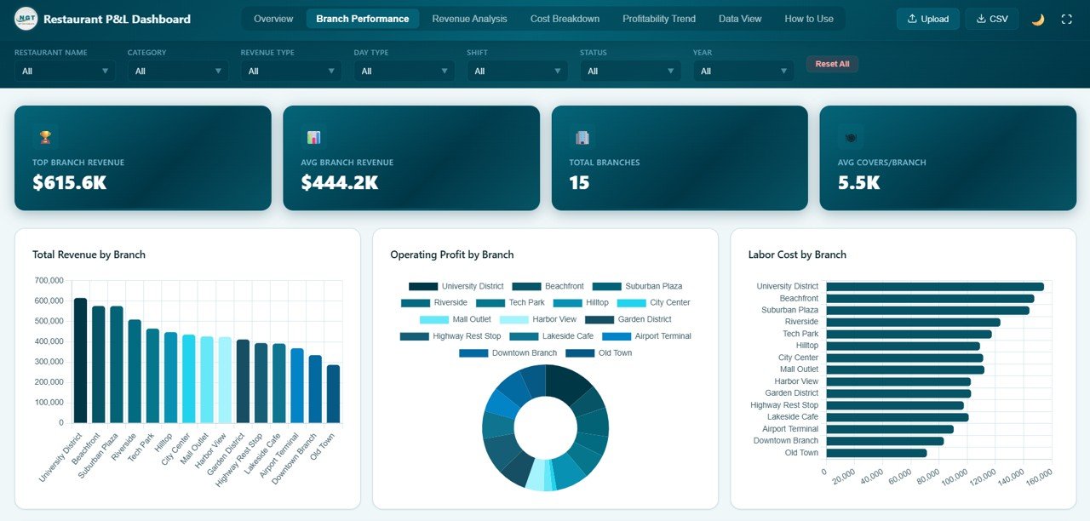Screen dimensions: 1090x521
Task: Switch to the Cost Breakdown tab
Action: 565,18
